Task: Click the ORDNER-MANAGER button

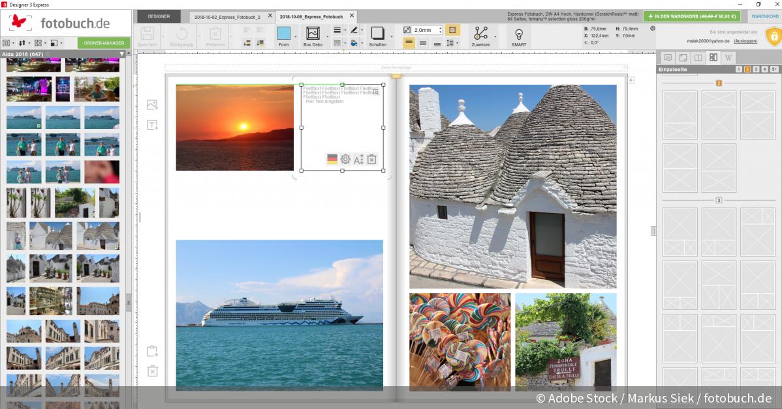Action: (x=104, y=43)
